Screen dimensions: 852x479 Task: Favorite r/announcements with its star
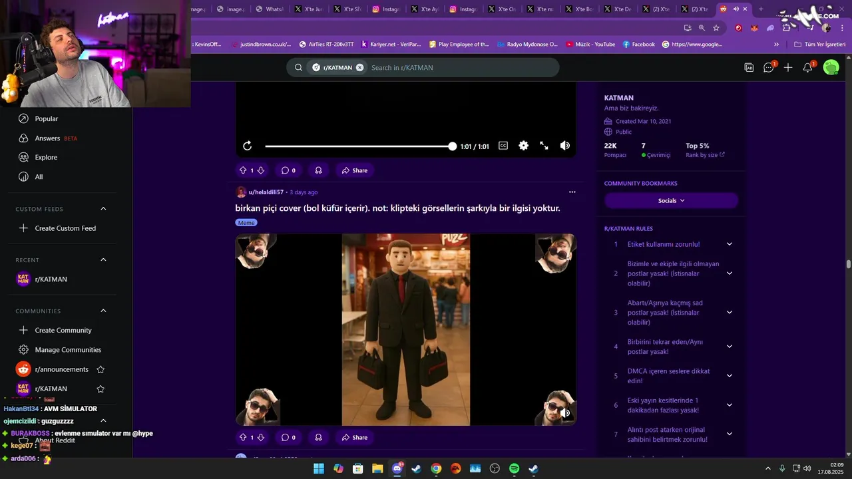(x=101, y=369)
